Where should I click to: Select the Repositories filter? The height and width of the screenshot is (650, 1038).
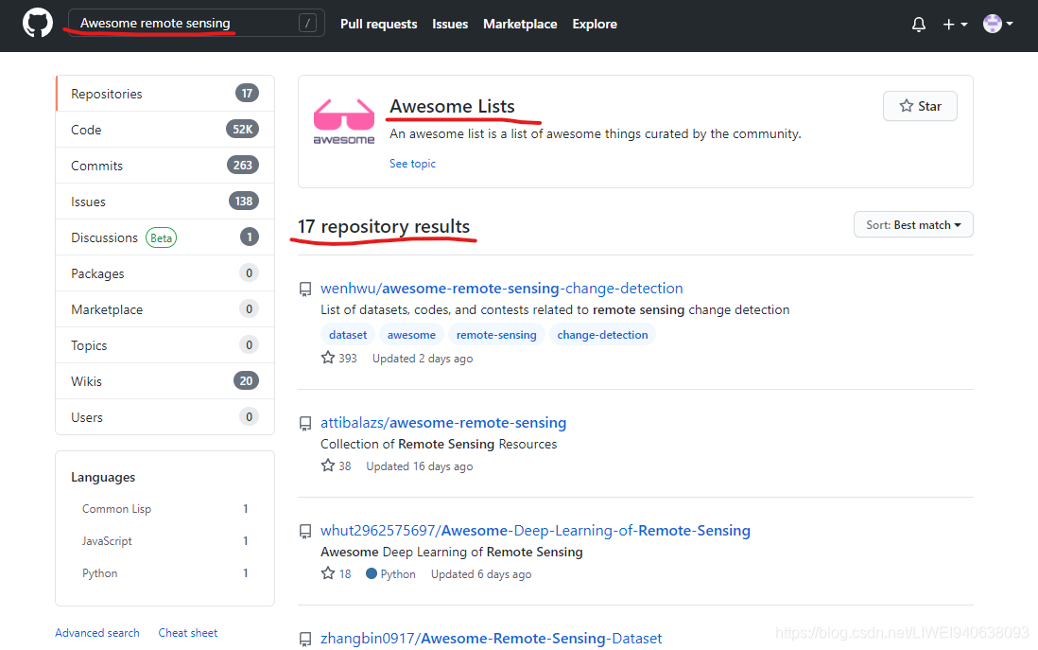pyautogui.click(x=164, y=94)
